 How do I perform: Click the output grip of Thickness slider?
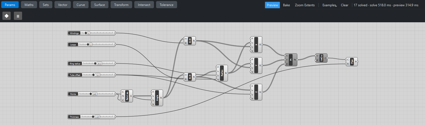tap(115, 117)
